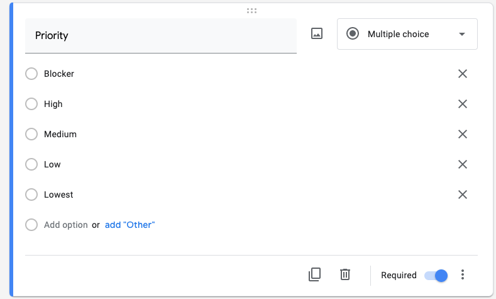Viewport: 496px width, 299px height.
Task: Select the High radio button
Action: coord(31,104)
